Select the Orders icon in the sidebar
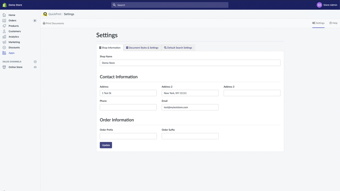The height and width of the screenshot is (191, 340). [x=4, y=20]
